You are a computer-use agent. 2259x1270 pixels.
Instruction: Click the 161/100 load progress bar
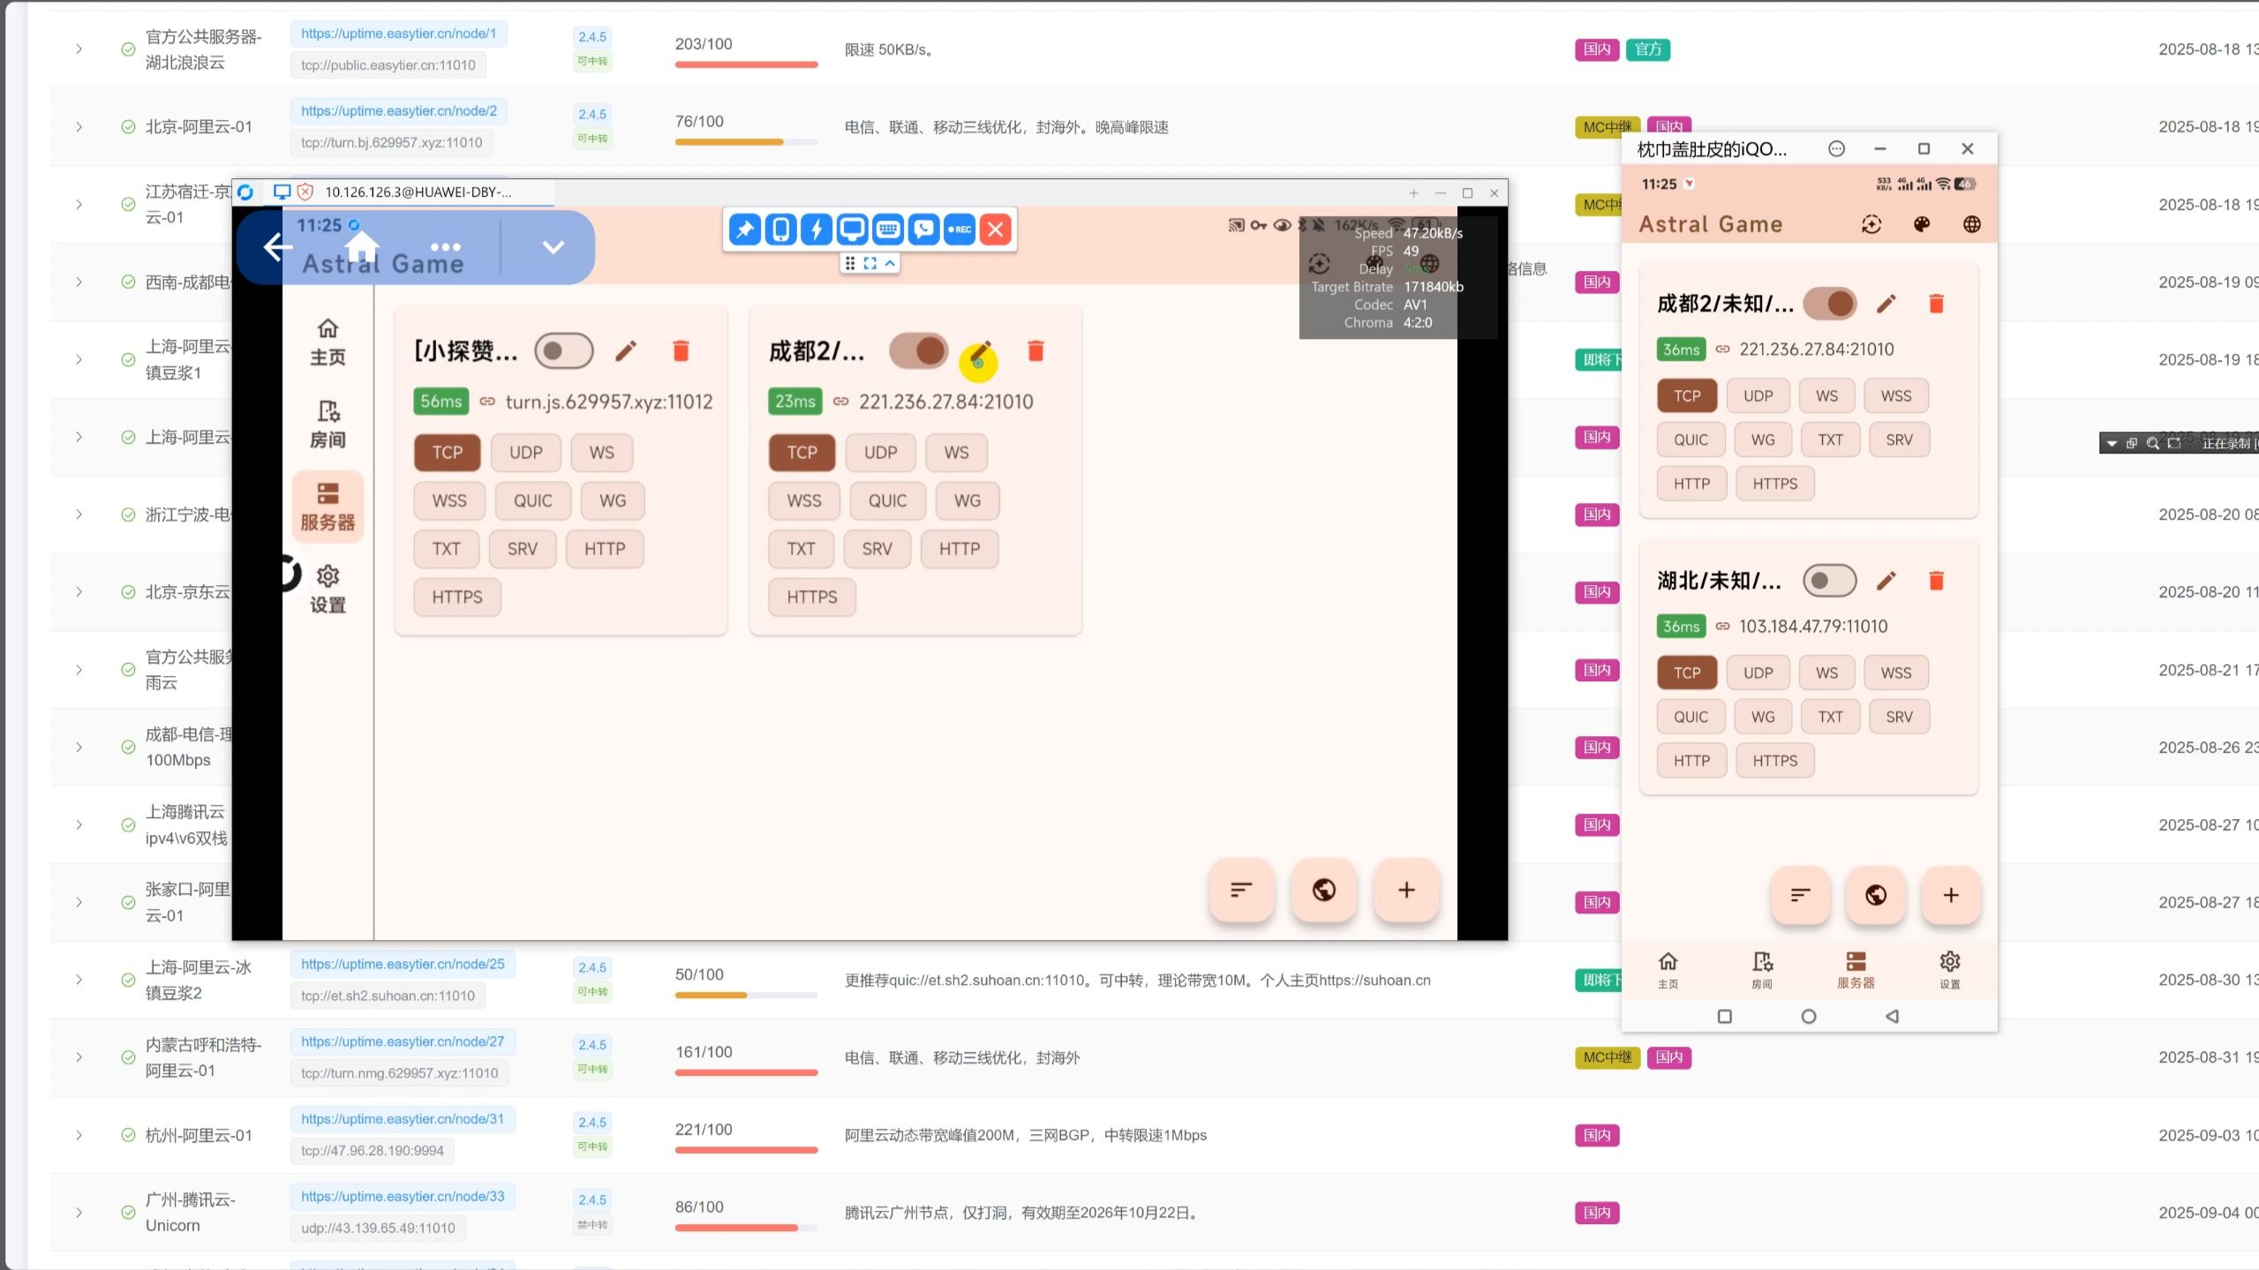click(x=746, y=1073)
